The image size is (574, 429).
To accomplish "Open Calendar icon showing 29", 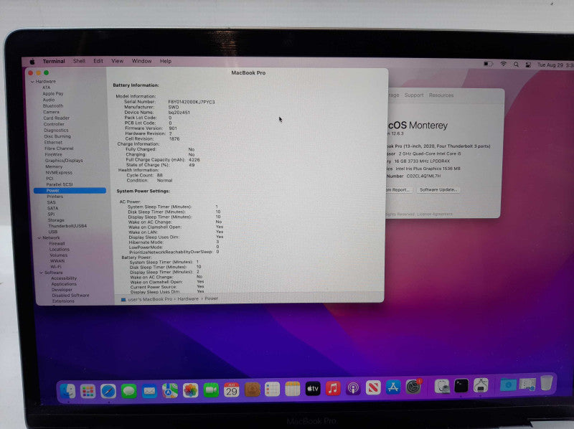I will (x=231, y=390).
